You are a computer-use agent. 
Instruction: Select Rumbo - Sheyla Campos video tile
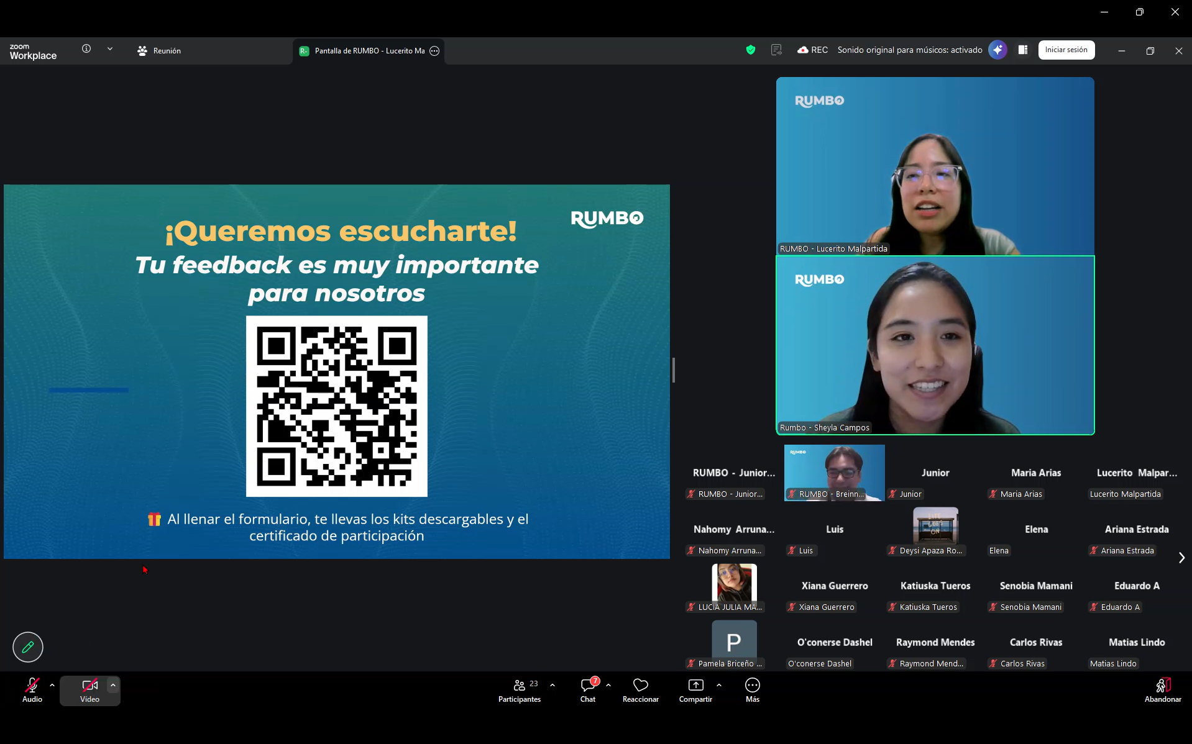(935, 345)
